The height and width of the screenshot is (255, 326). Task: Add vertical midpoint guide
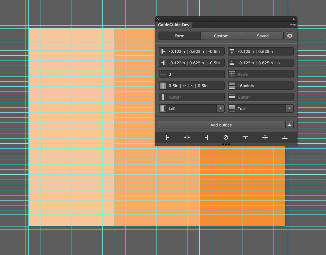187,137
